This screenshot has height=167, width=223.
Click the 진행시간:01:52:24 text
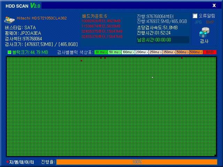pyautogui.click(x=154, y=33)
